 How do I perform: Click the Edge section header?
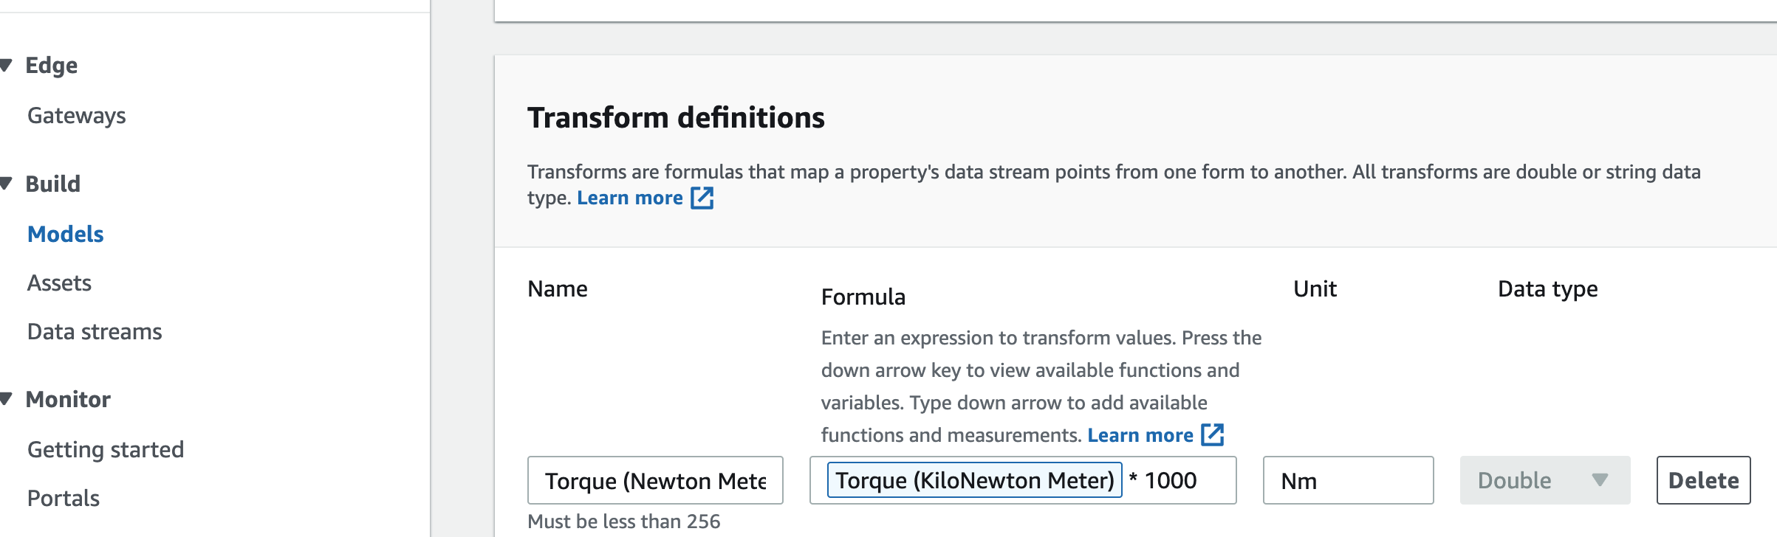point(52,64)
